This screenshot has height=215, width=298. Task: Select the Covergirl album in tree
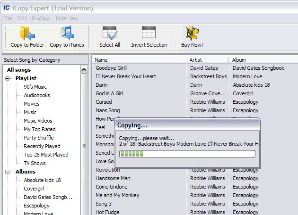point(34,189)
